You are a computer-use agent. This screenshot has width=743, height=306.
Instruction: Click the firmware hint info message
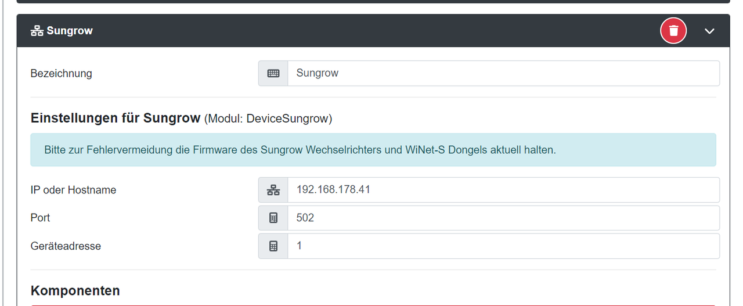pos(373,150)
